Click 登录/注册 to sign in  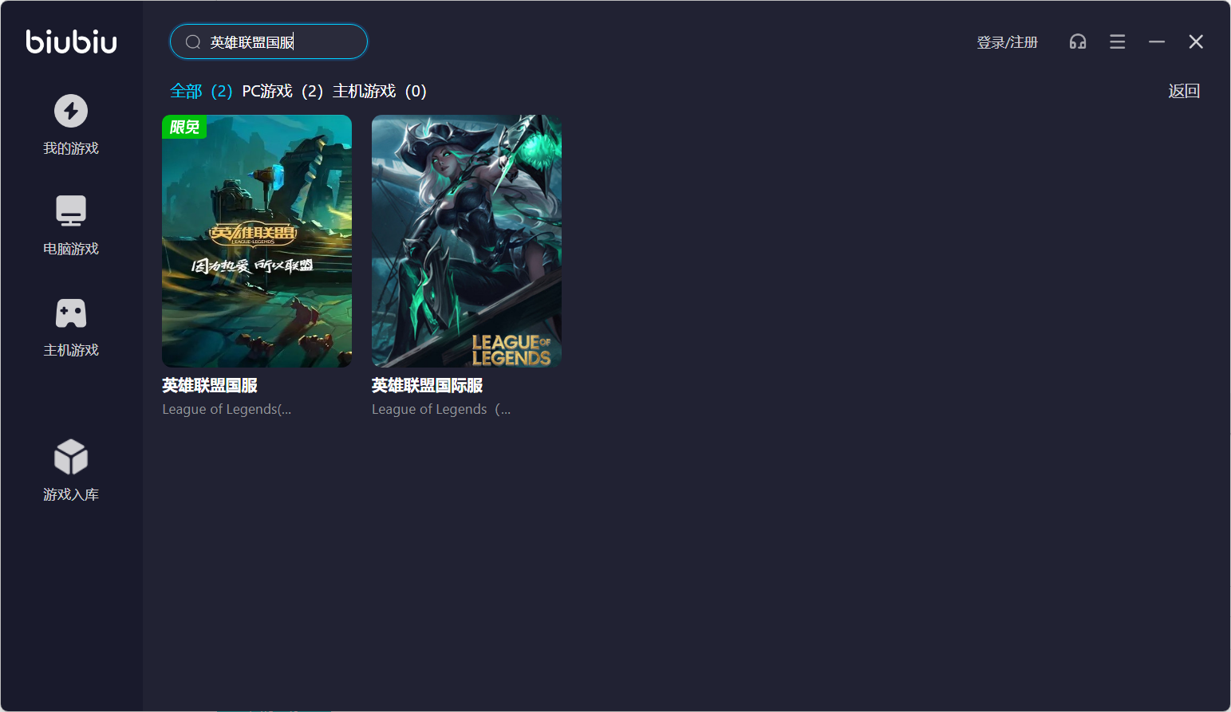[1008, 42]
